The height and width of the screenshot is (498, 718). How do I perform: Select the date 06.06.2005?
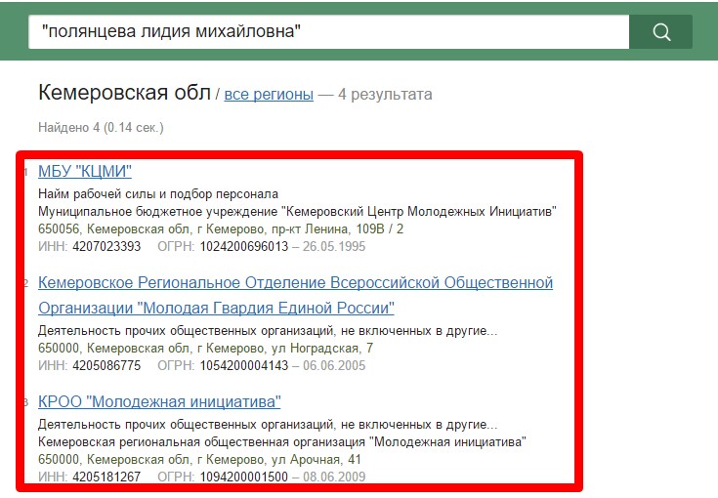point(334,366)
